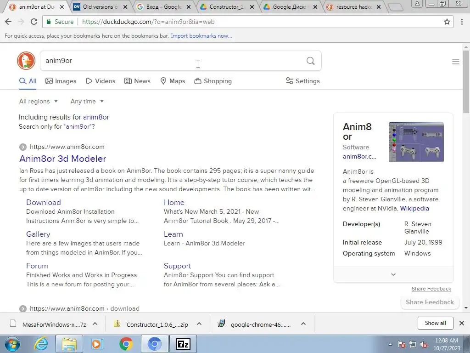Image resolution: width=470 pixels, height=353 pixels.
Task: Open the Learn sitelink
Action: (173, 234)
